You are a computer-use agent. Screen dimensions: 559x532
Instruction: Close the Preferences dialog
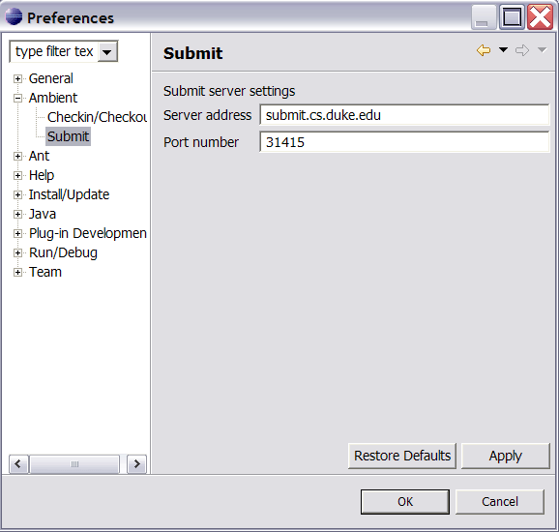(x=540, y=17)
